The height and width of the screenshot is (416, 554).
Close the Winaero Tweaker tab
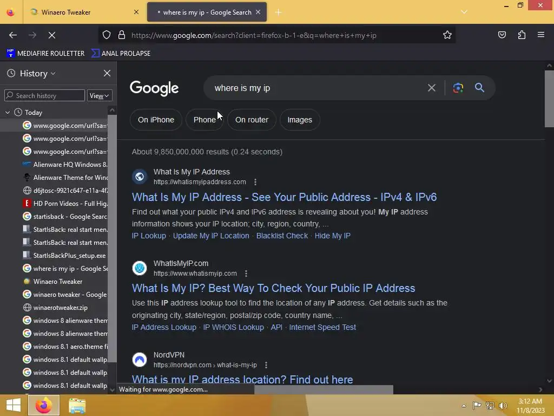(136, 12)
